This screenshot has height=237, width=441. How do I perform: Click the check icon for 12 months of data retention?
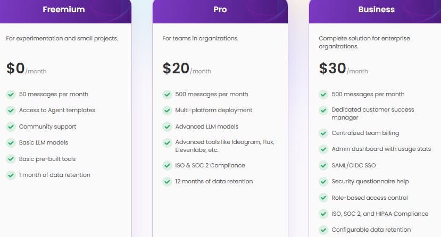pos(167,181)
